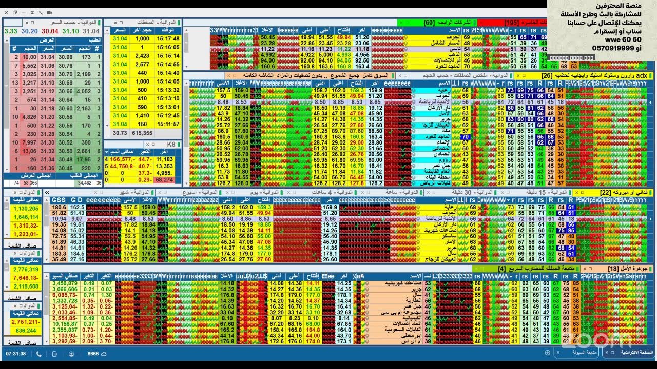Open the red [195] losing companies tab
Screen dimensions: 657x369
click(x=512, y=23)
